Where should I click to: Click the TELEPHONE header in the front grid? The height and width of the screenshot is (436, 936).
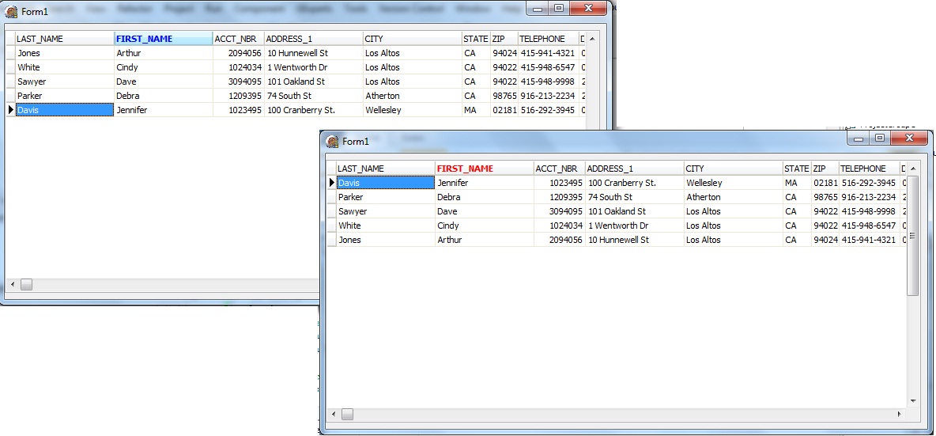(862, 169)
